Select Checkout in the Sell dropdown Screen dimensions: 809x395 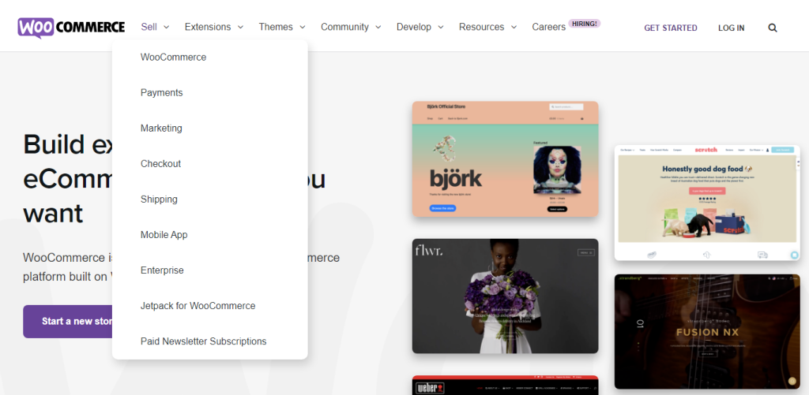click(161, 164)
